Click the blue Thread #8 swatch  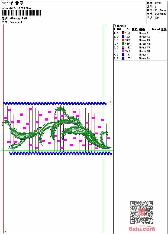(x=123, y=58)
